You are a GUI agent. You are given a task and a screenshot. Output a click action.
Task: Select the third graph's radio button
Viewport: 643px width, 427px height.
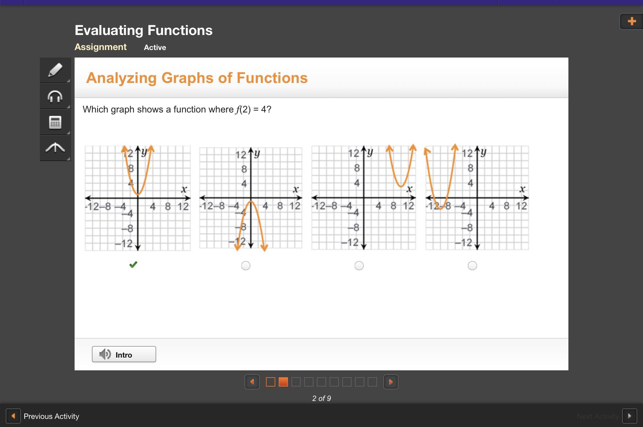tap(359, 266)
